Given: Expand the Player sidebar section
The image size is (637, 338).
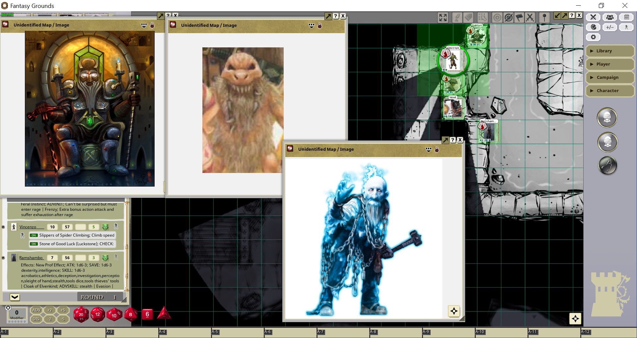Looking at the screenshot, I should pyautogui.click(x=610, y=64).
